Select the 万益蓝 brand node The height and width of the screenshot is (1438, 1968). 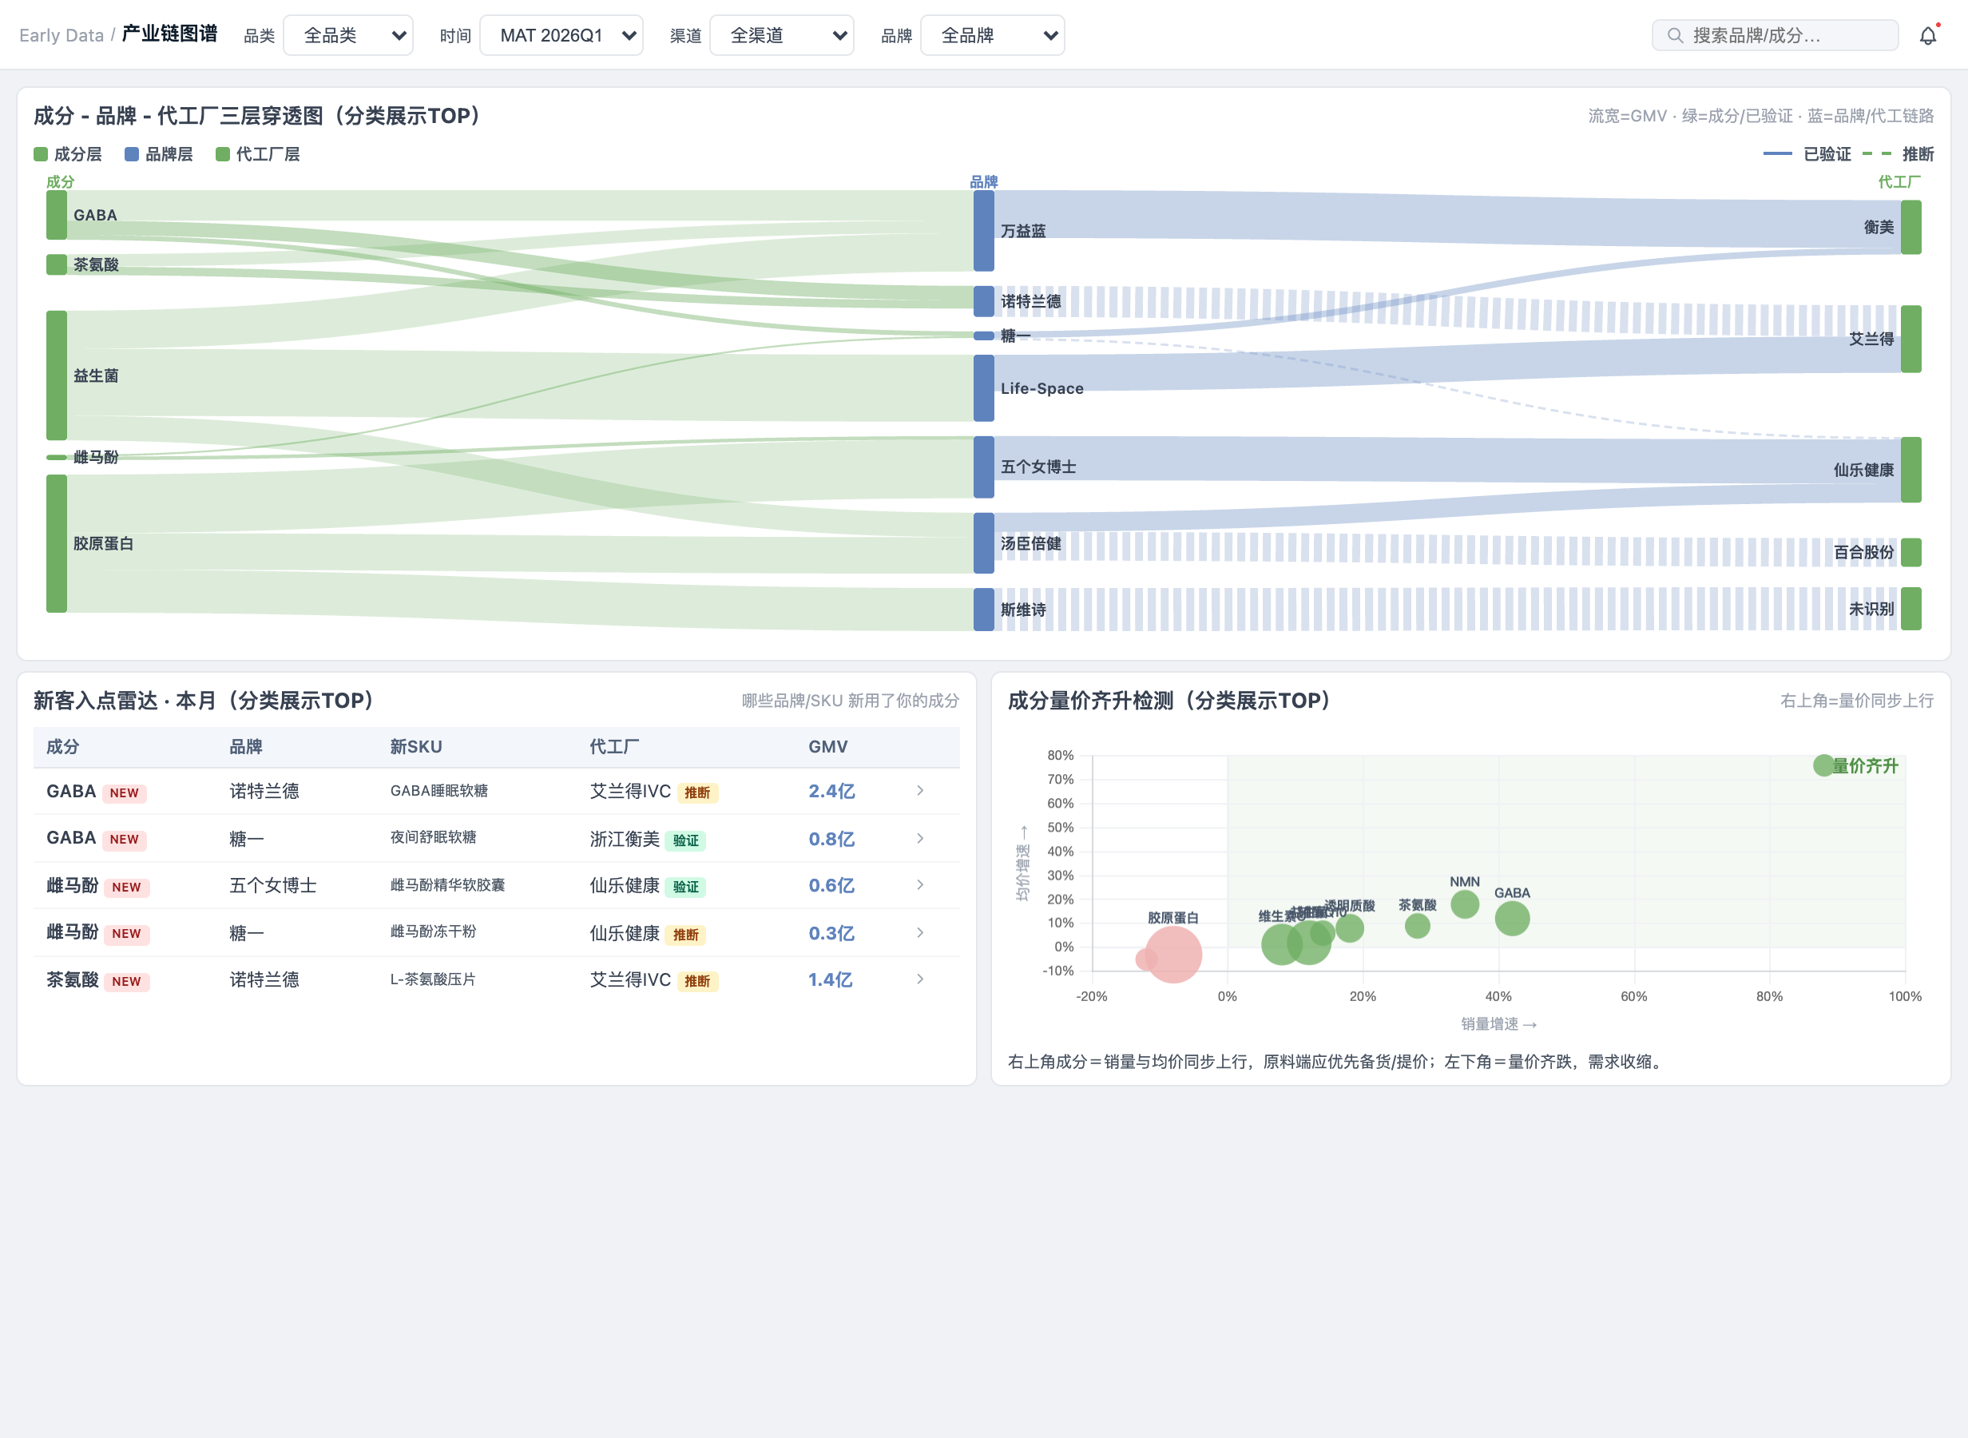983,231
